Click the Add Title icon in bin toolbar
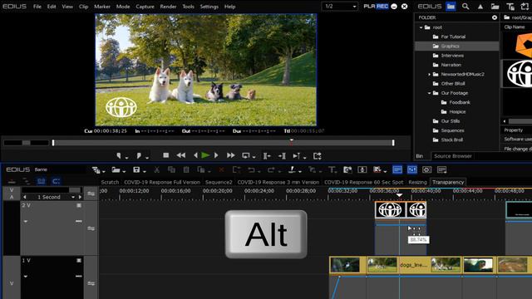The height and width of the screenshot is (299, 532). (510, 6)
